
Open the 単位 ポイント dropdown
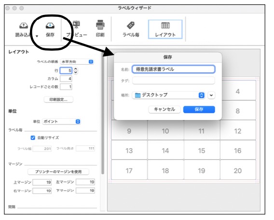click(x=61, y=122)
